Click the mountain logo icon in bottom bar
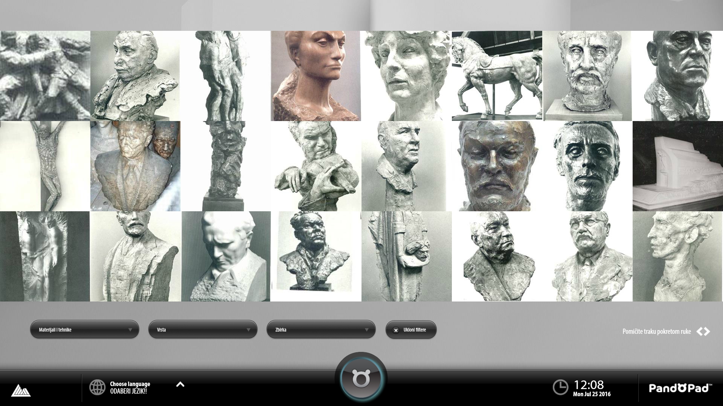Viewport: 723px width, 406px height. pyautogui.click(x=21, y=390)
